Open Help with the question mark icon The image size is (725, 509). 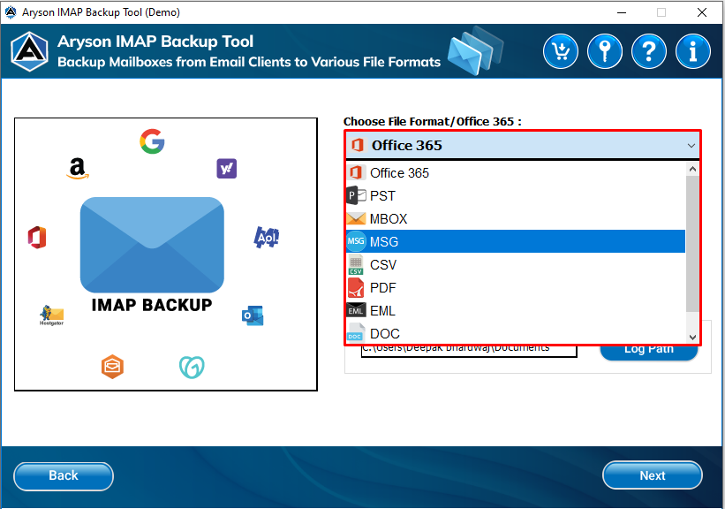(649, 51)
